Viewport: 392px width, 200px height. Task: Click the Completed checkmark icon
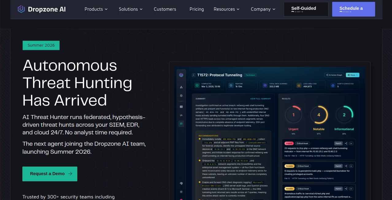pyautogui.click(x=197, y=85)
